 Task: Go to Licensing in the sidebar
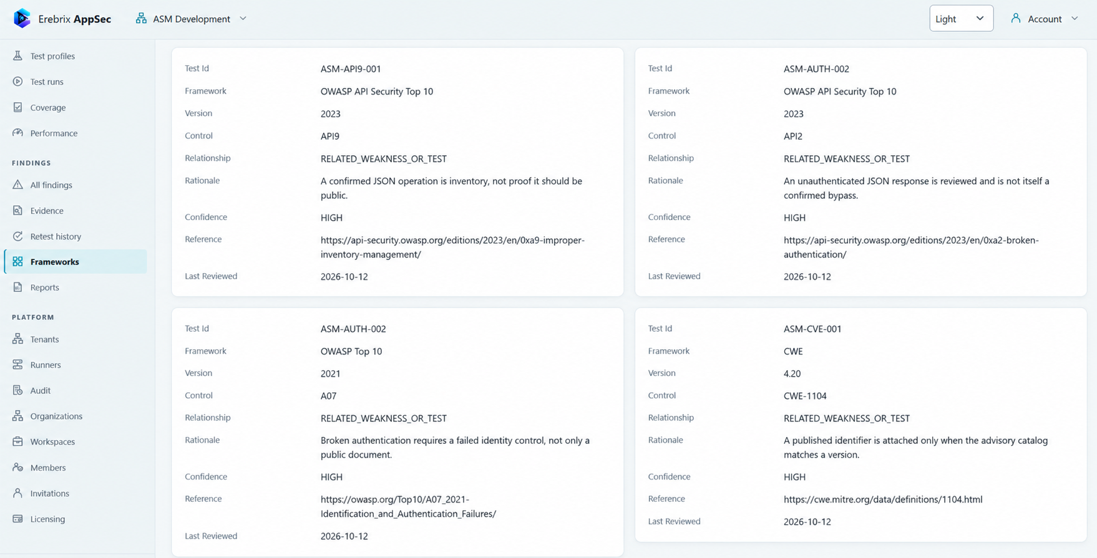[x=76, y=519]
